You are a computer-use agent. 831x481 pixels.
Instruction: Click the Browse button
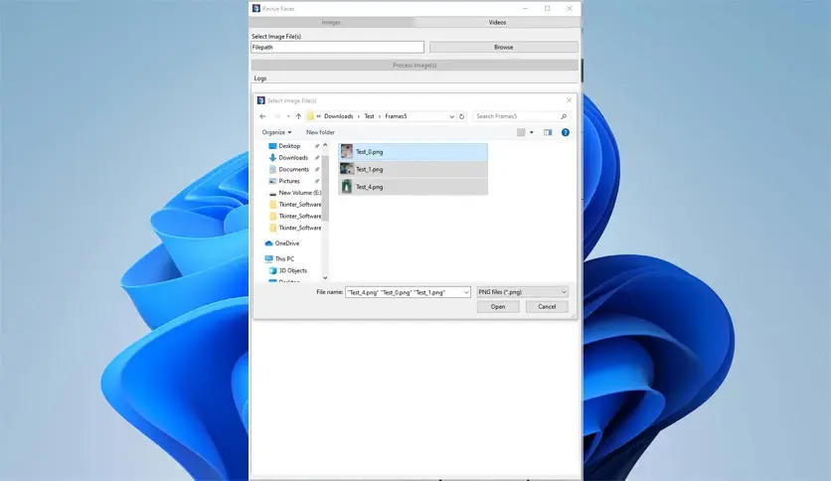pos(503,47)
